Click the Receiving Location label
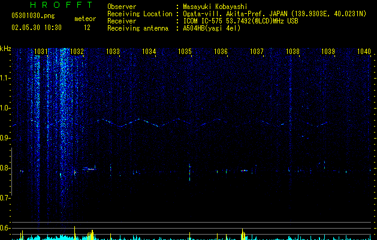The height and width of the screenshot is (240, 377). coord(140,14)
